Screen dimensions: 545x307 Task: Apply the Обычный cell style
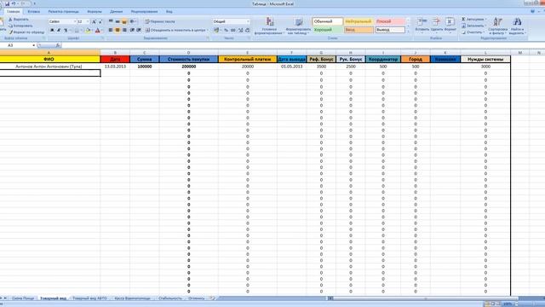327,21
